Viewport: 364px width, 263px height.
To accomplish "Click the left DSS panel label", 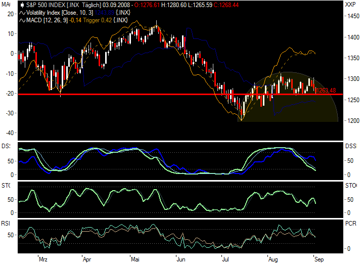I will [6, 146].
